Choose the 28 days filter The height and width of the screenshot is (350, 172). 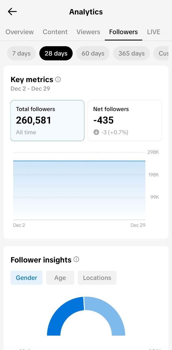(x=56, y=53)
